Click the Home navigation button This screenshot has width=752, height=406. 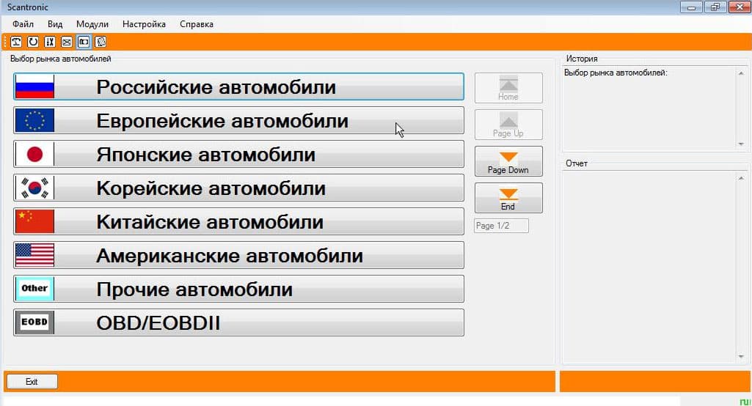point(508,88)
